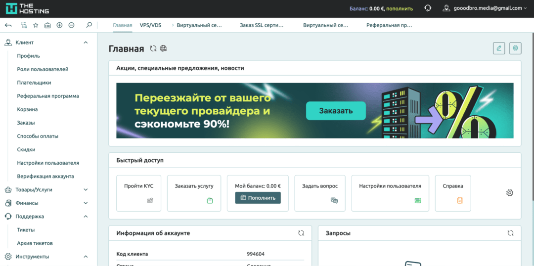Viewport: 534px width, 266px height.
Task: Click the Пополнить balance button
Action: 258,198
